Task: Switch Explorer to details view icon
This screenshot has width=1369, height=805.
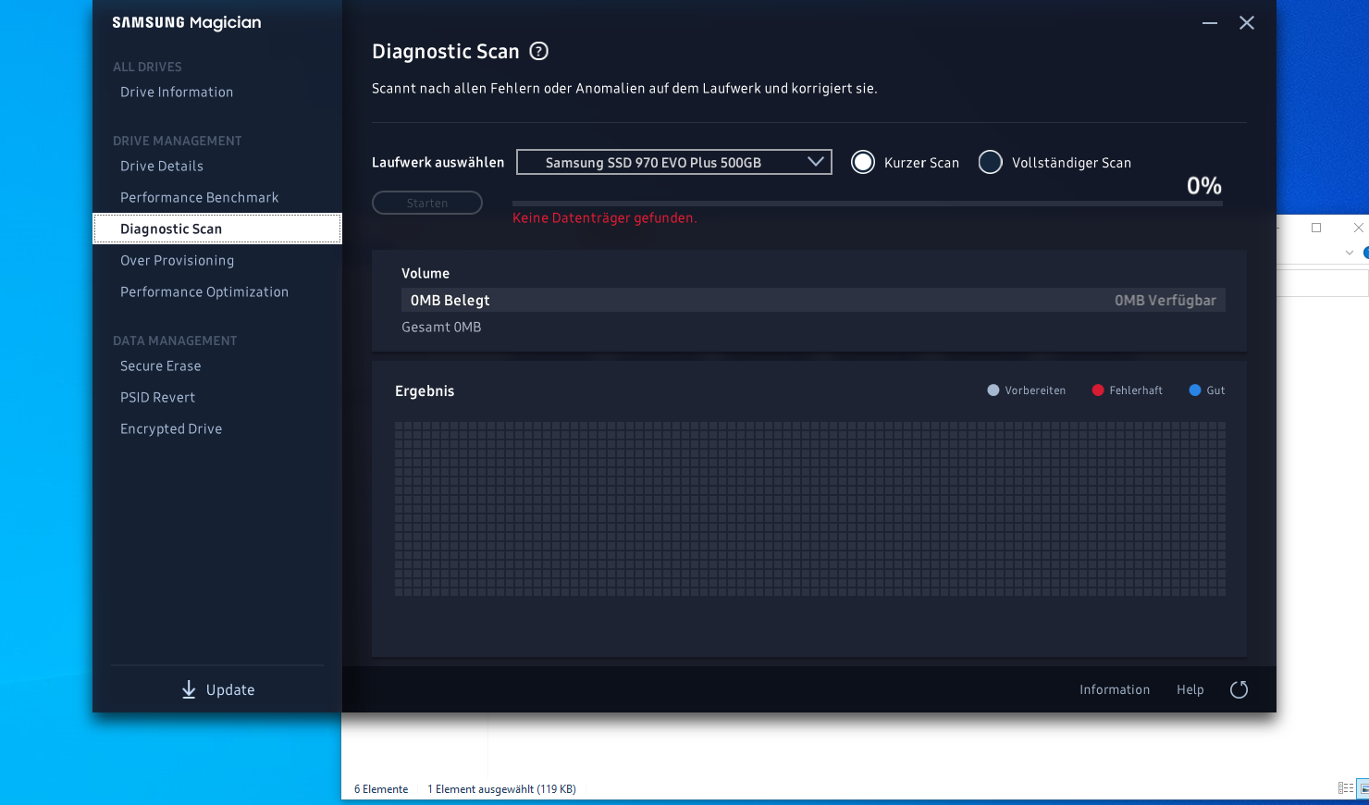Action: [1346, 788]
